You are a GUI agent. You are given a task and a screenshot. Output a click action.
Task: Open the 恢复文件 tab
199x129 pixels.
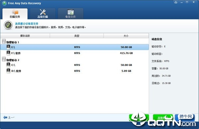click(71, 14)
